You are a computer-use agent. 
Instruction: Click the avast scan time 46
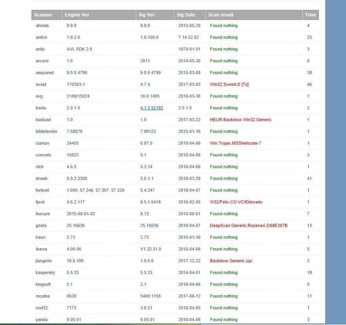(x=310, y=84)
